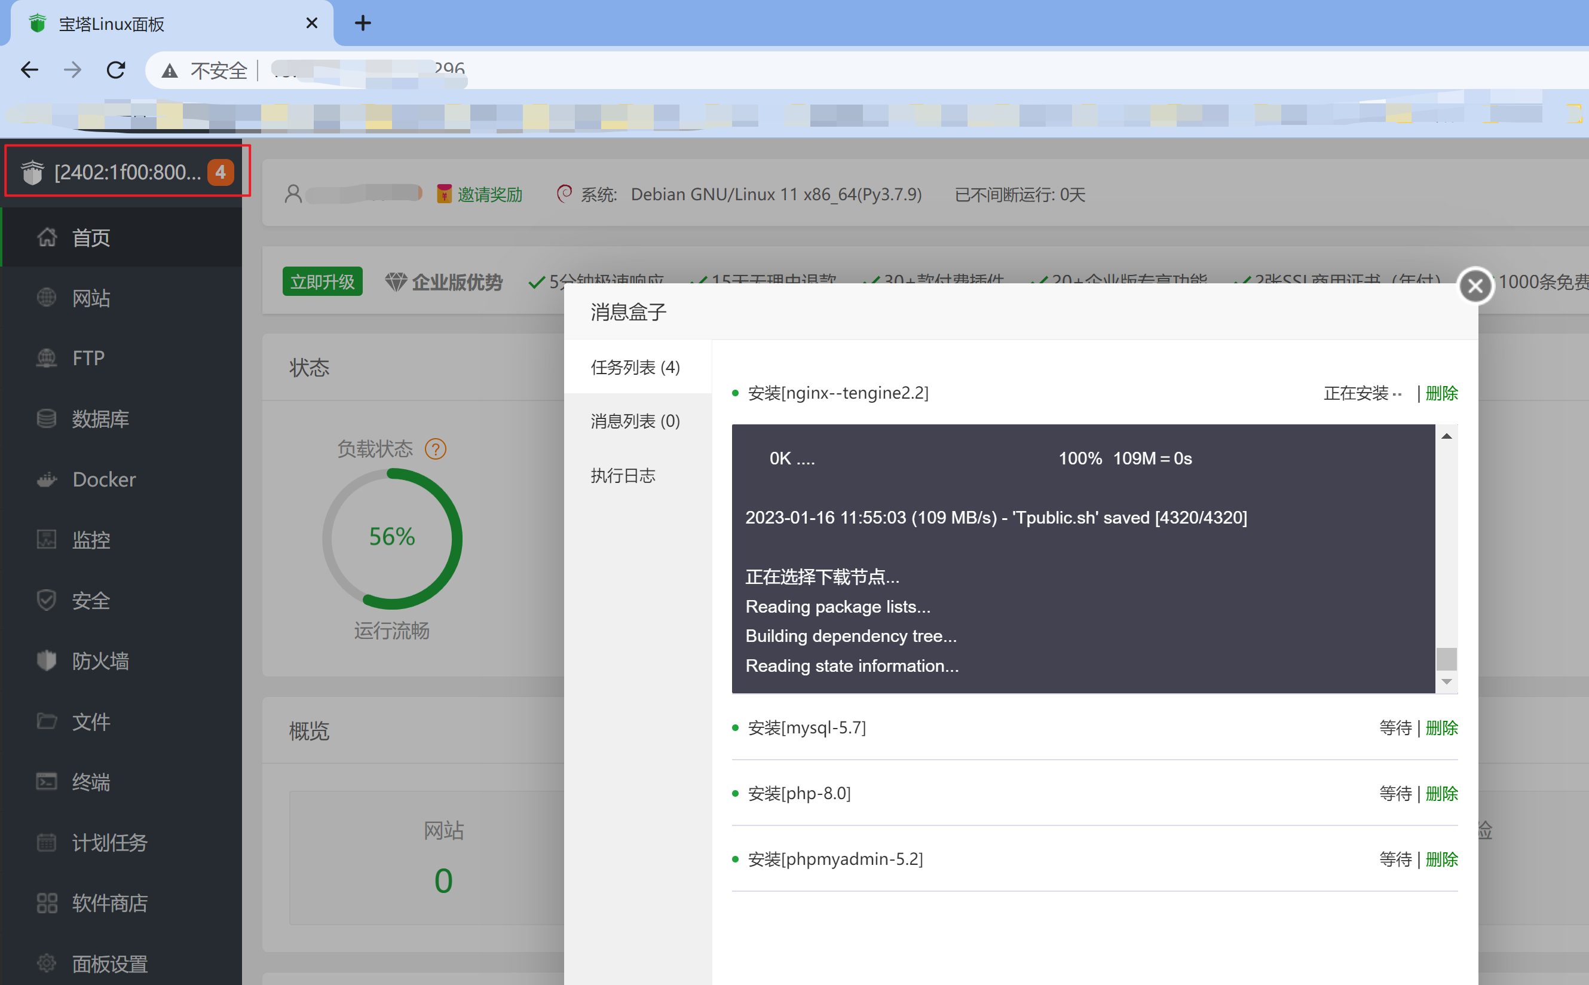This screenshot has width=1589, height=985.
Task: Click 安装[nginx--tengine2.2] task name
Action: [839, 393]
